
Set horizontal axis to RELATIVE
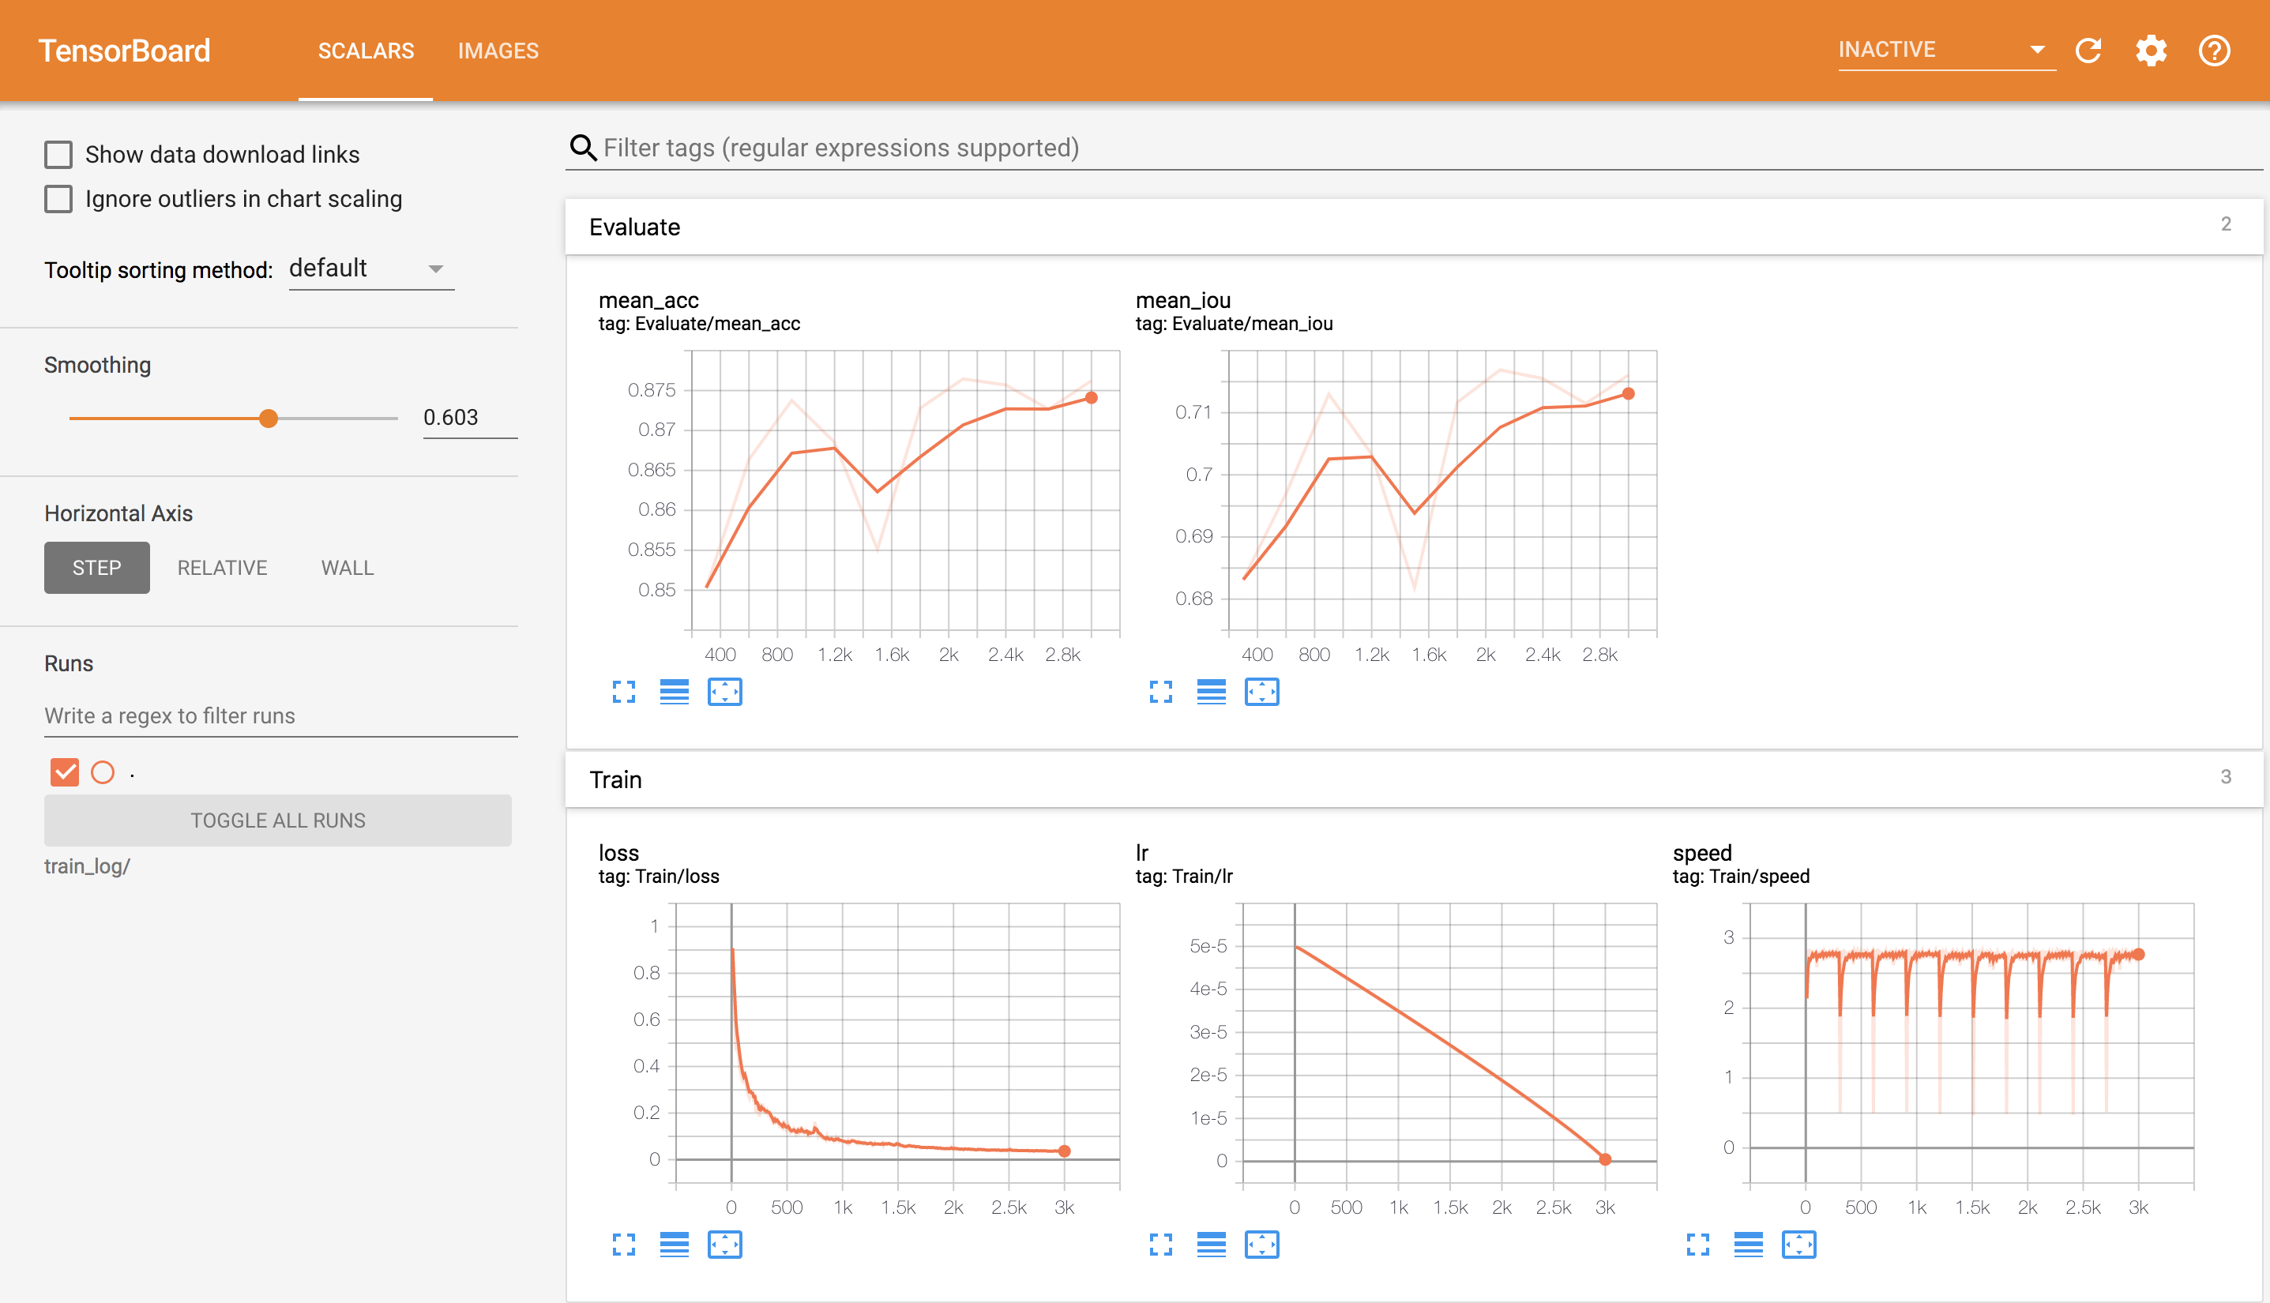pos(222,567)
